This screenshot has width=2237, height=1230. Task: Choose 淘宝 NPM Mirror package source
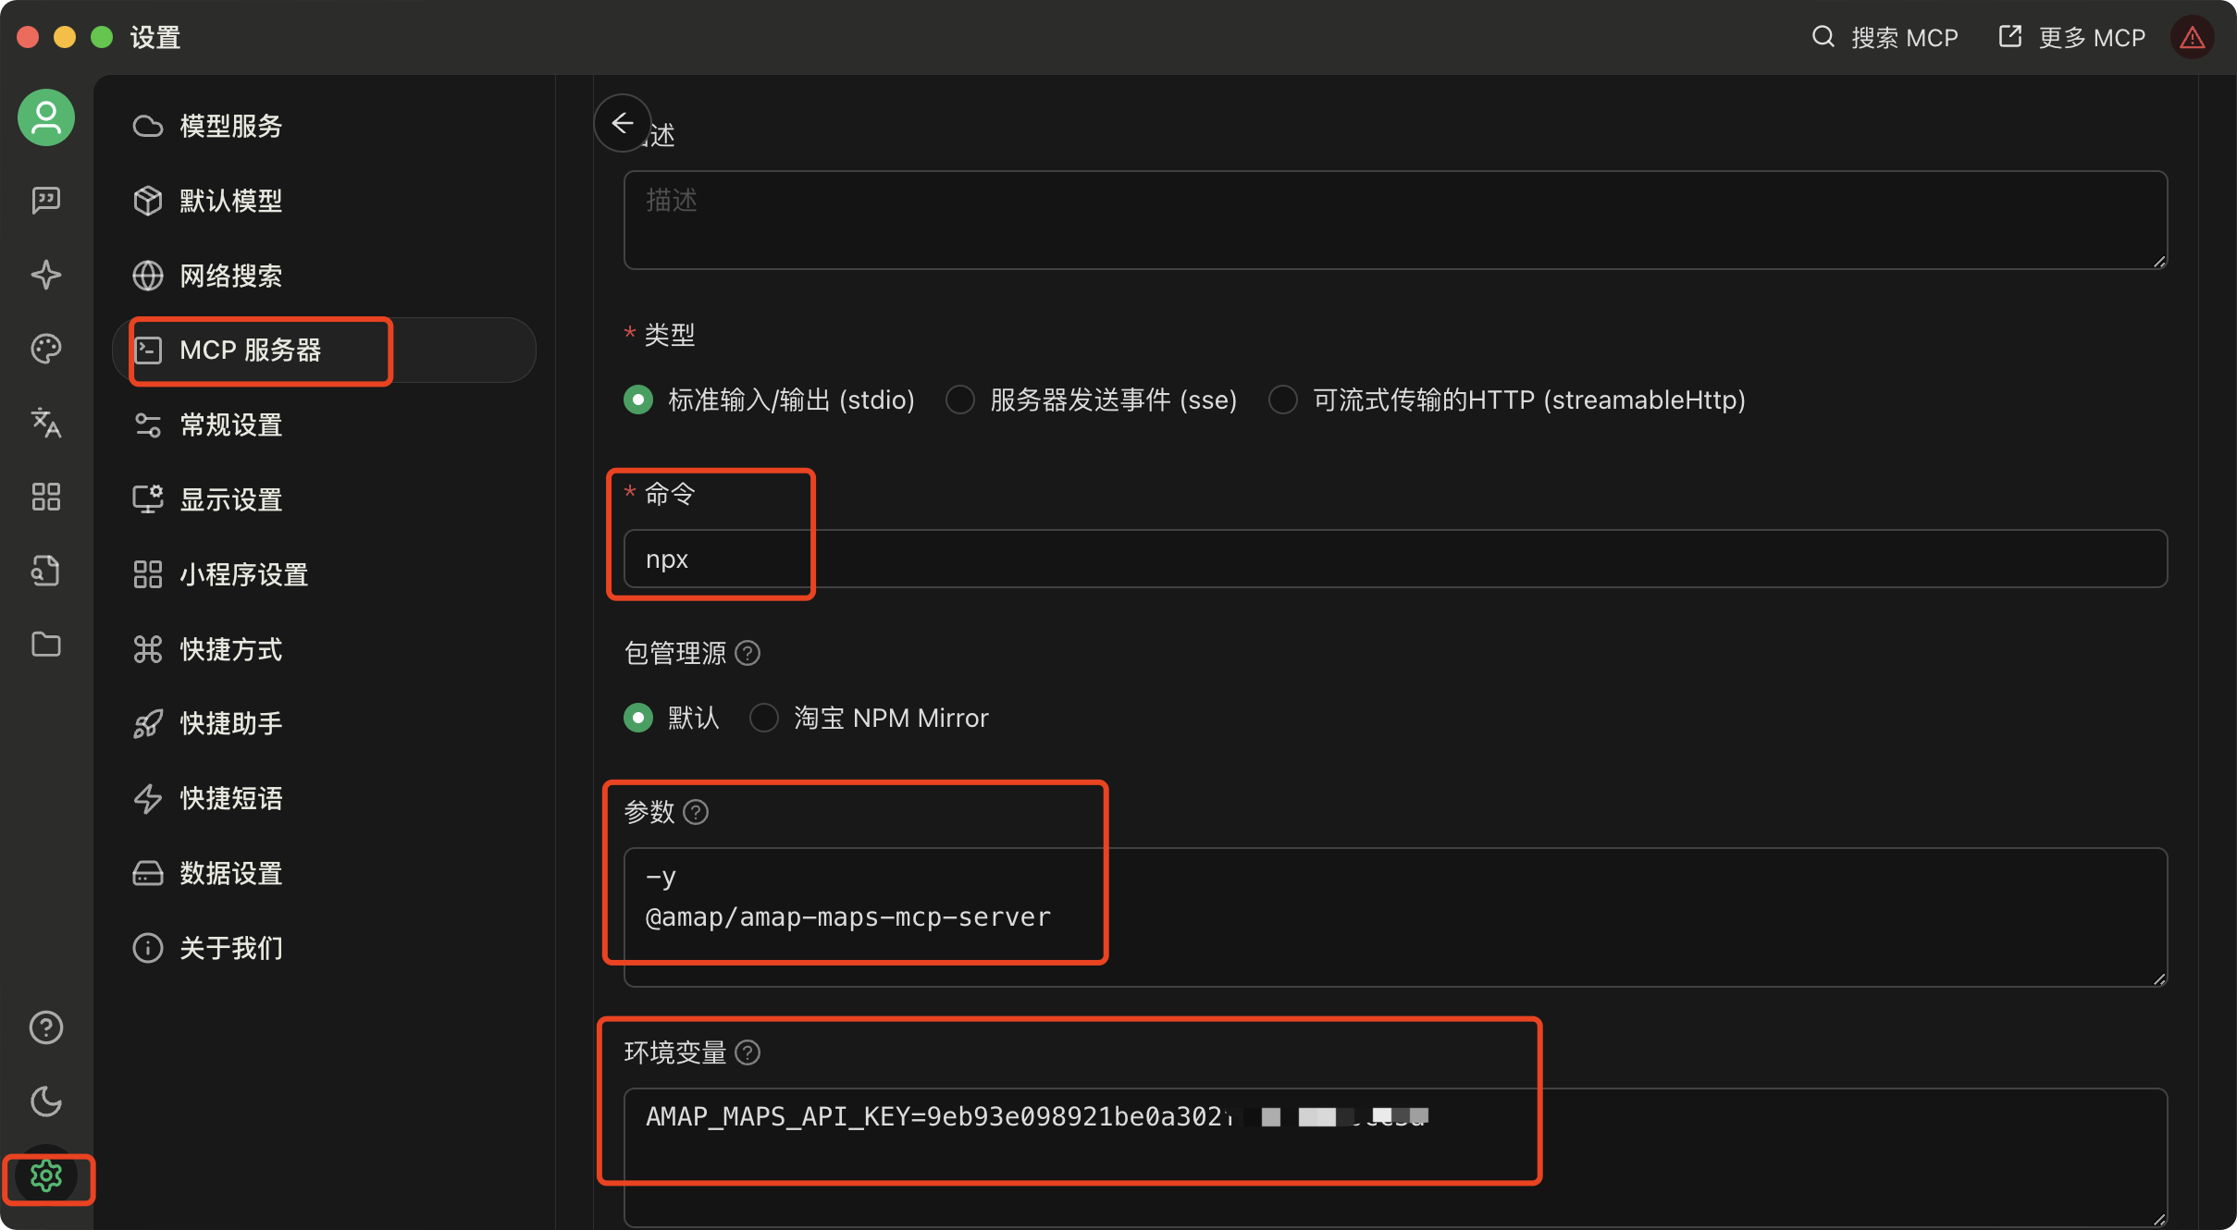764,718
